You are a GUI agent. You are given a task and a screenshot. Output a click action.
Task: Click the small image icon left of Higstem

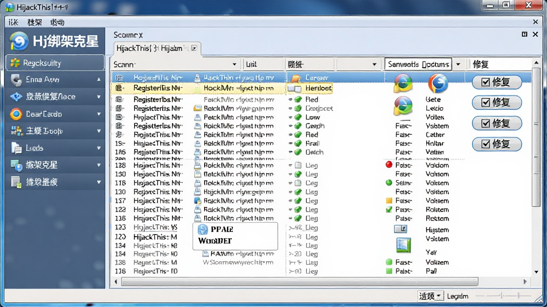coord(401,229)
